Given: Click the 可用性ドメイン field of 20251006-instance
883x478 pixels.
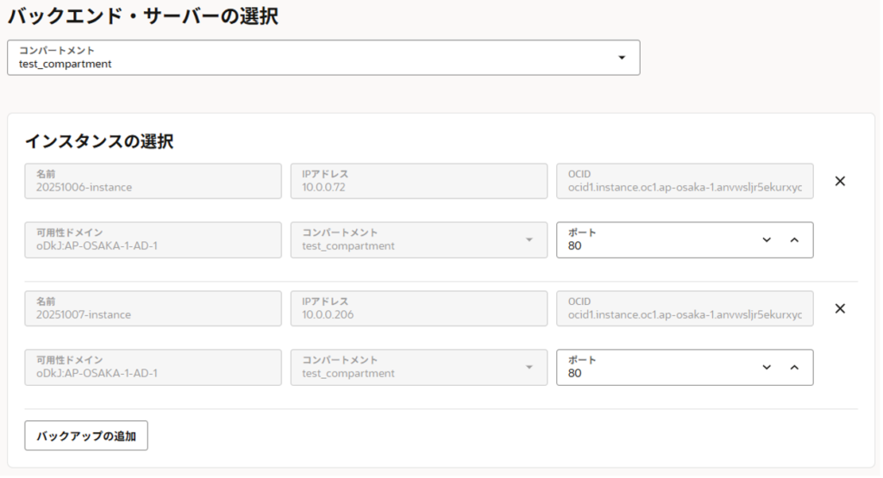Looking at the screenshot, I should [x=153, y=240].
